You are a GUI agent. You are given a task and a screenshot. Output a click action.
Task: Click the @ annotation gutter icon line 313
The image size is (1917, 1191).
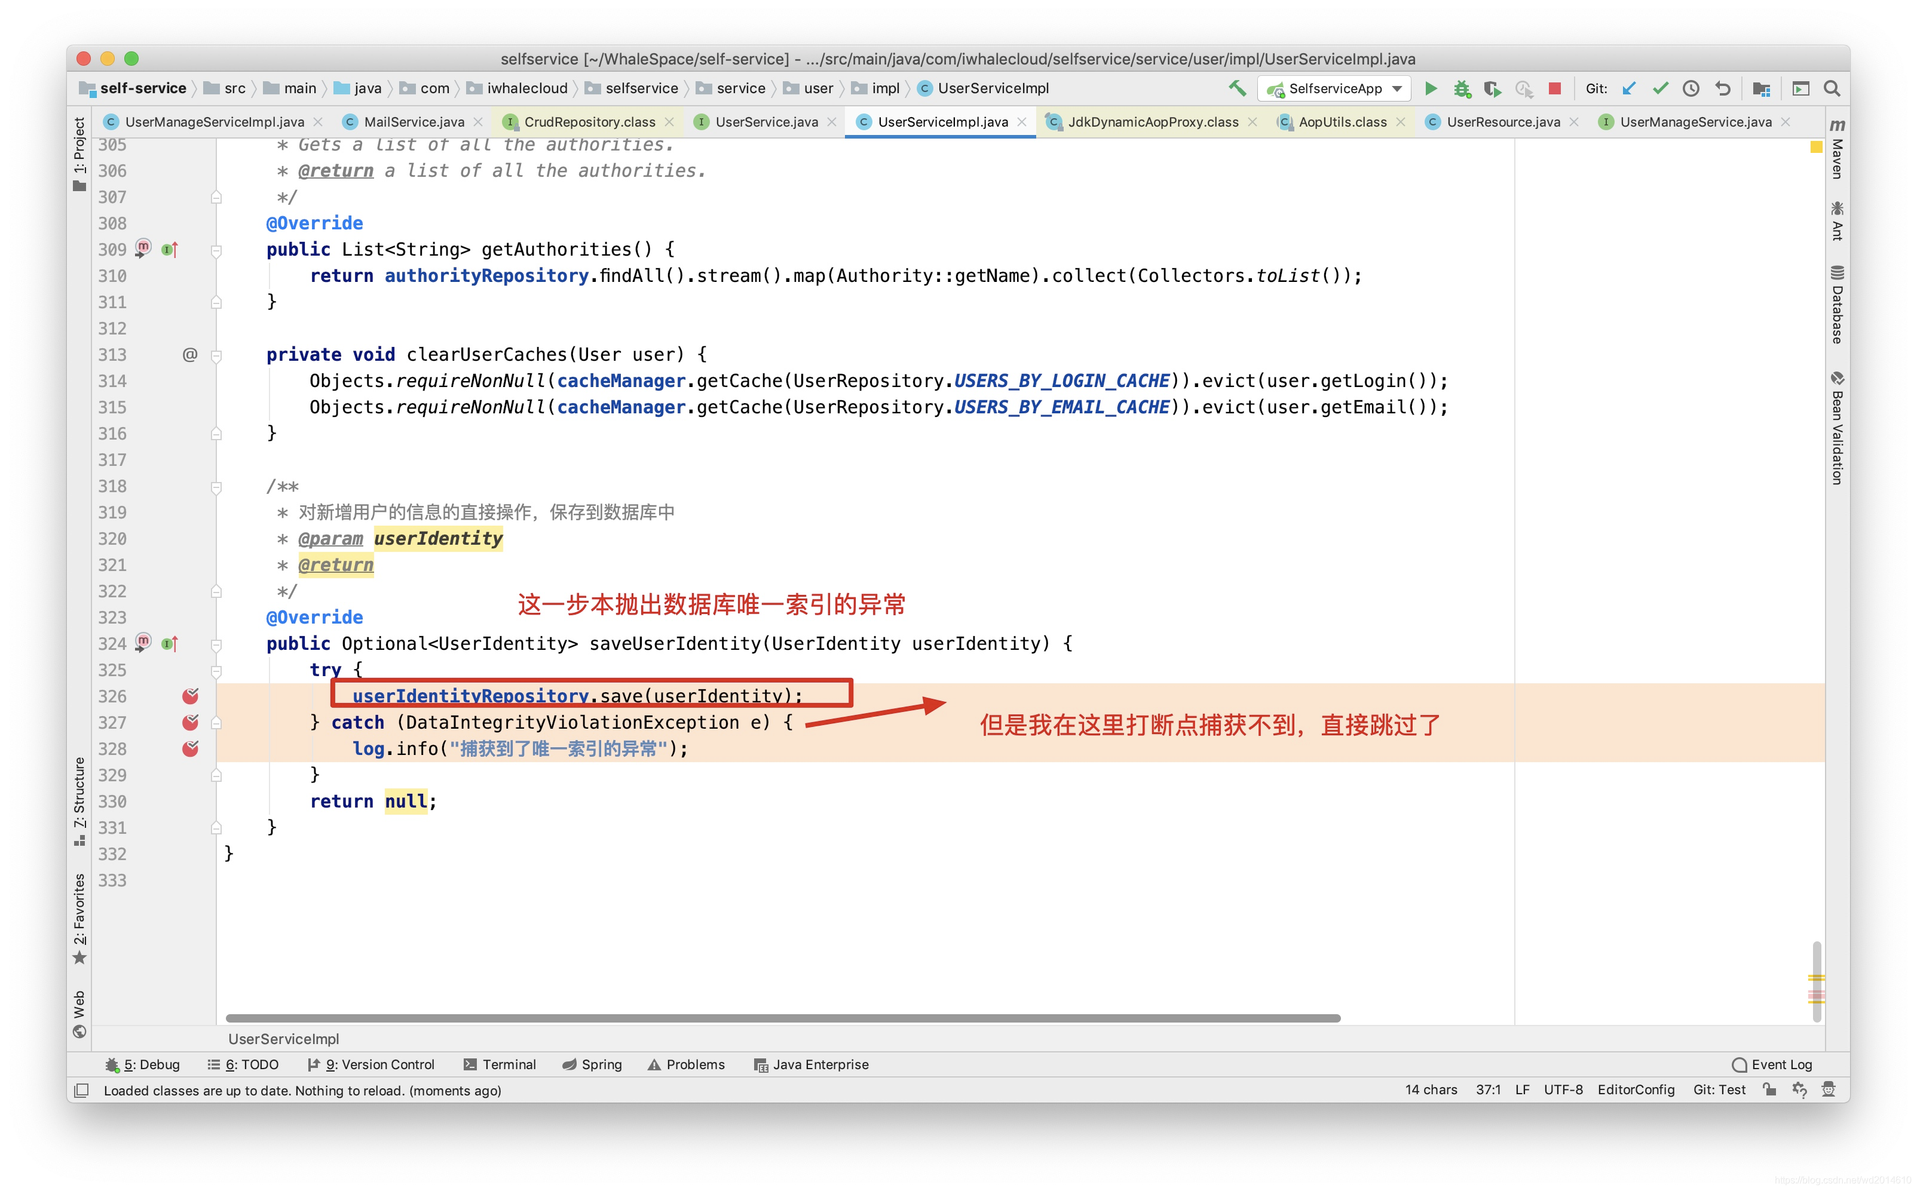[x=190, y=354]
